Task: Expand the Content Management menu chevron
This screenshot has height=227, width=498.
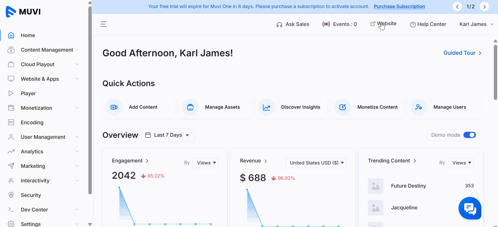Action: [x=77, y=50]
